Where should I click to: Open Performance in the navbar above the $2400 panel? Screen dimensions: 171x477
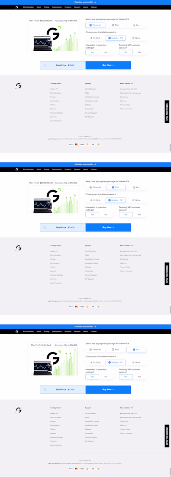click(57, 169)
